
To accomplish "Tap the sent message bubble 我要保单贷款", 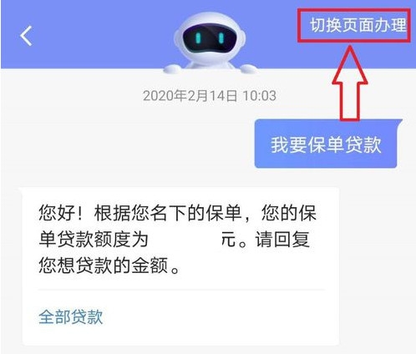I will tap(327, 144).
